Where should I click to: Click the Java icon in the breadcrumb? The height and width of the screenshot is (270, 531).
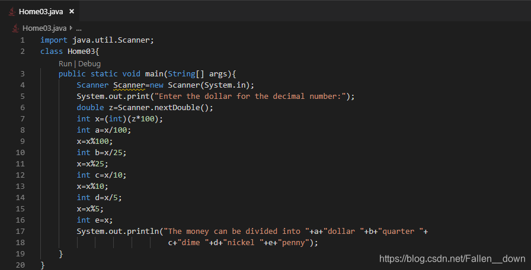click(x=15, y=28)
